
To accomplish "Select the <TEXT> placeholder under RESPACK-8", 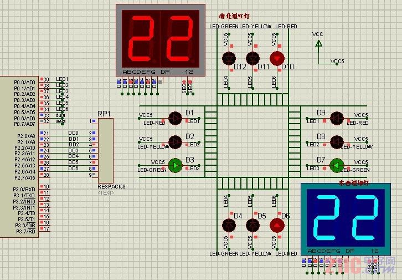I will (106, 192).
